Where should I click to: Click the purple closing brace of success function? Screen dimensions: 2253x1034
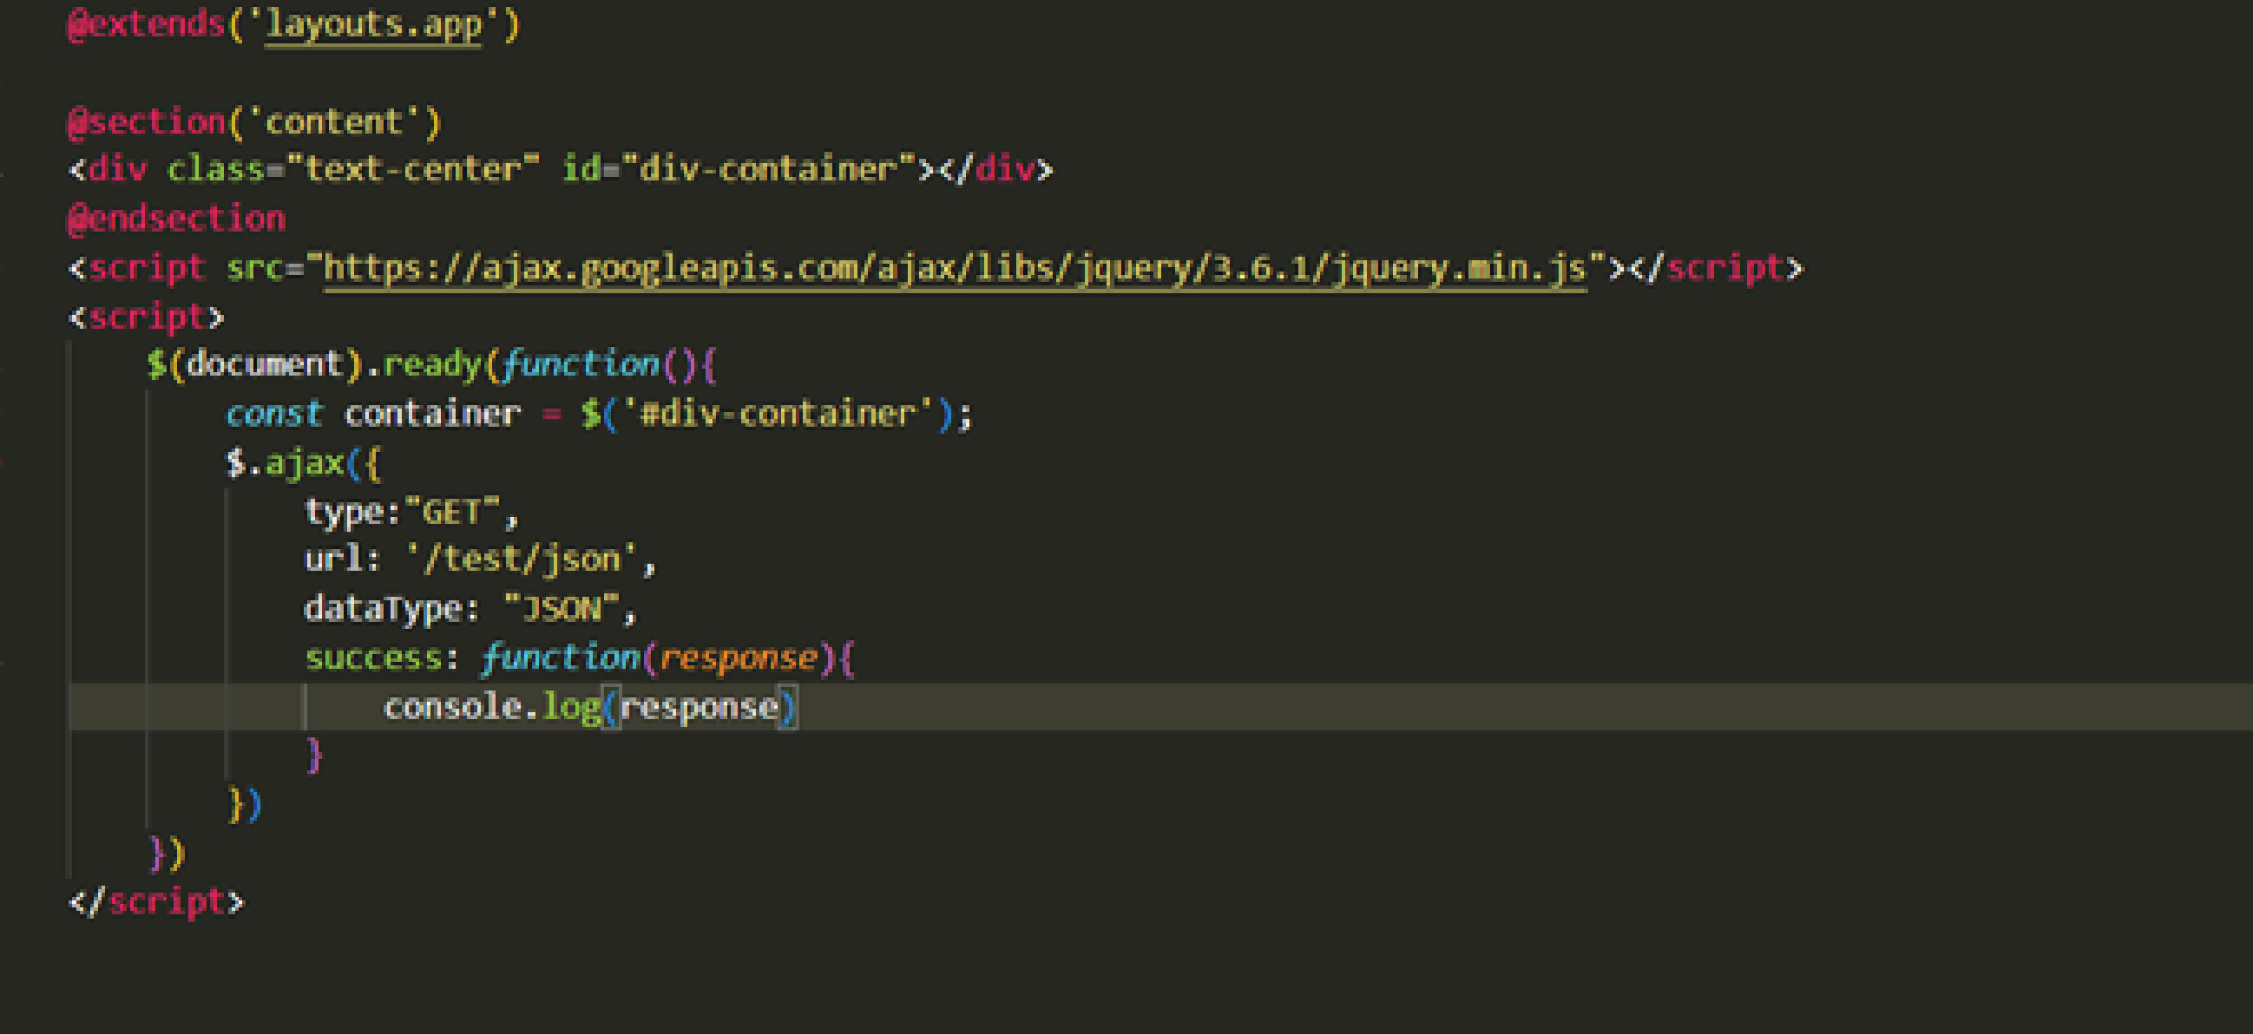coord(315,756)
